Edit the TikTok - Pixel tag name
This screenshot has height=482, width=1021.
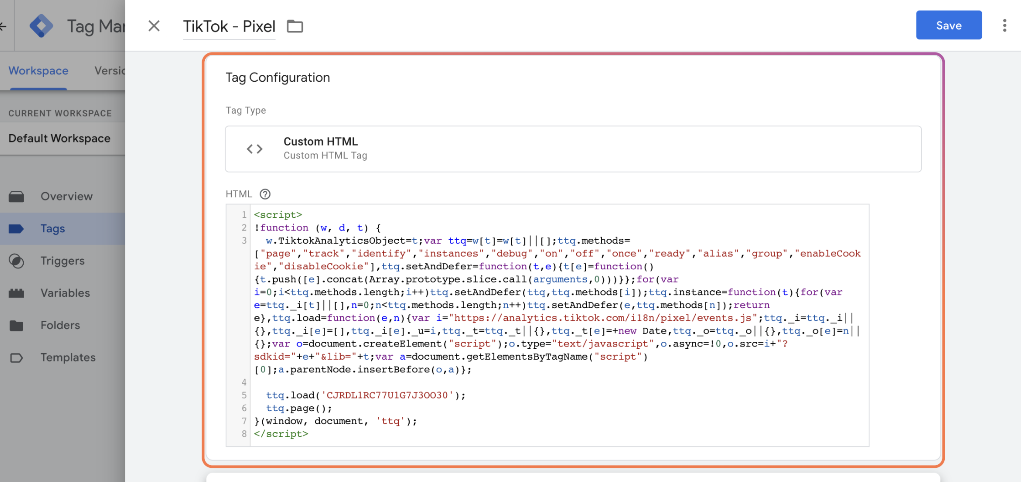[229, 26]
